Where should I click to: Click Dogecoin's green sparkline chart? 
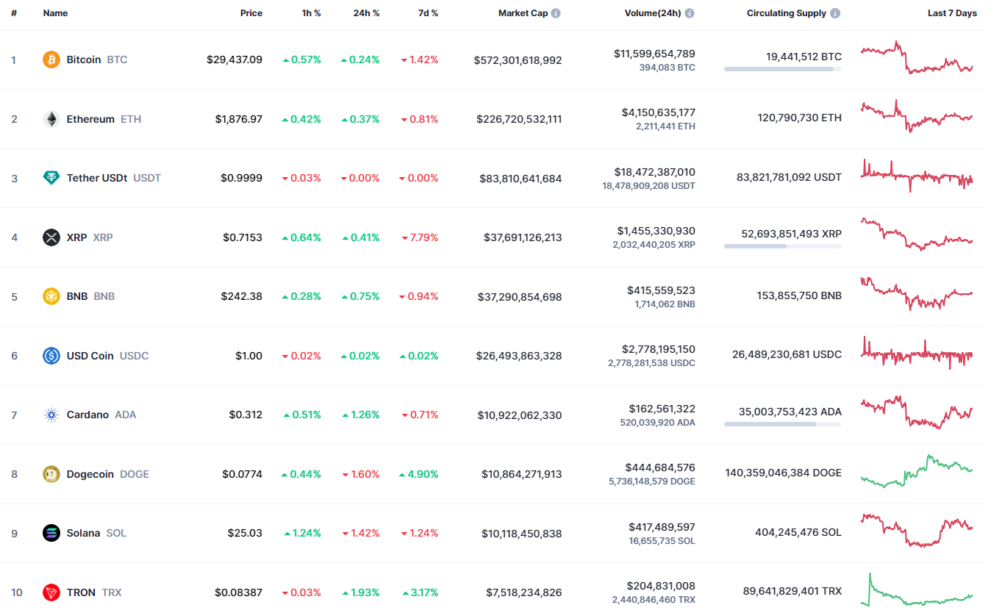point(917,473)
